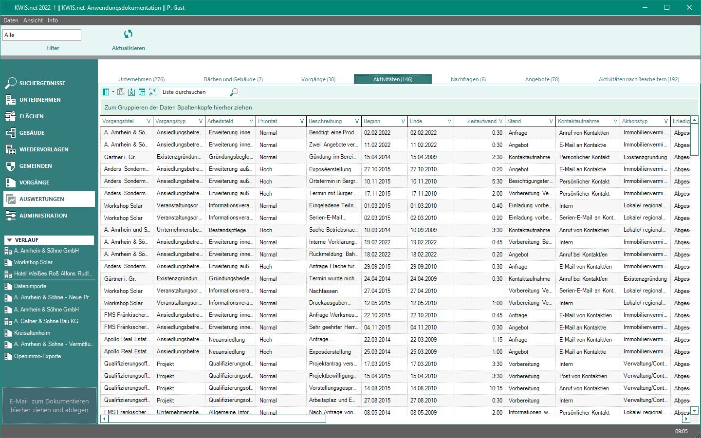Sort by Vorgangstitel column header
Viewport: 701px width, 438px height.
point(118,121)
